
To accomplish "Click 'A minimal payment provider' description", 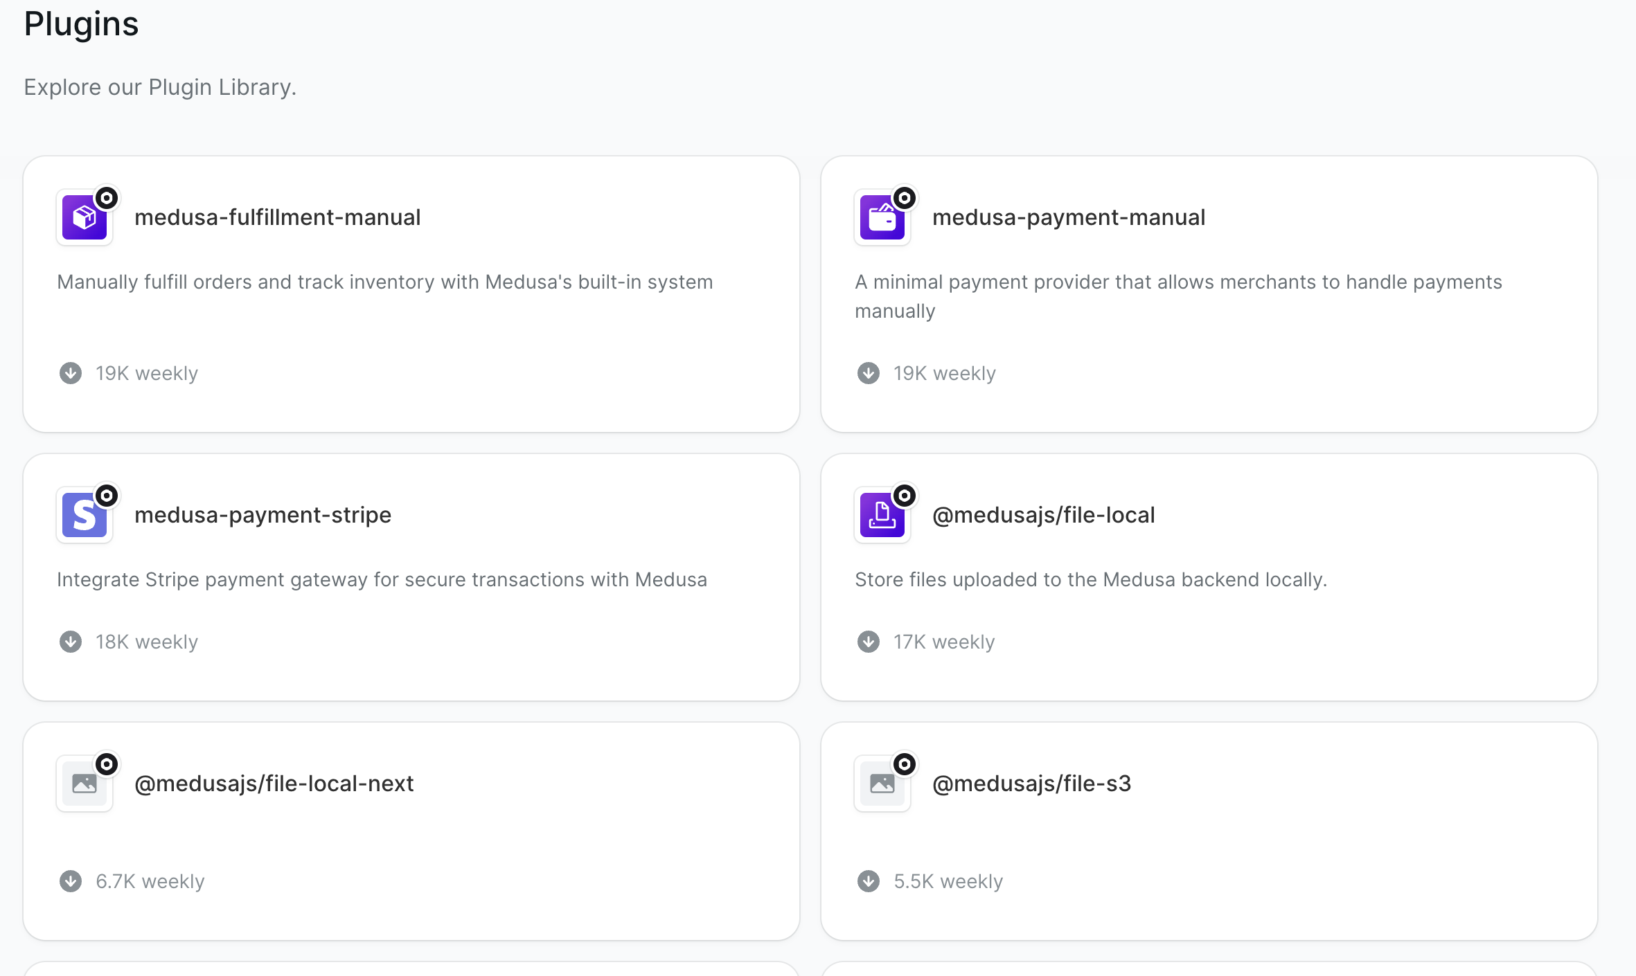I will (x=1178, y=296).
